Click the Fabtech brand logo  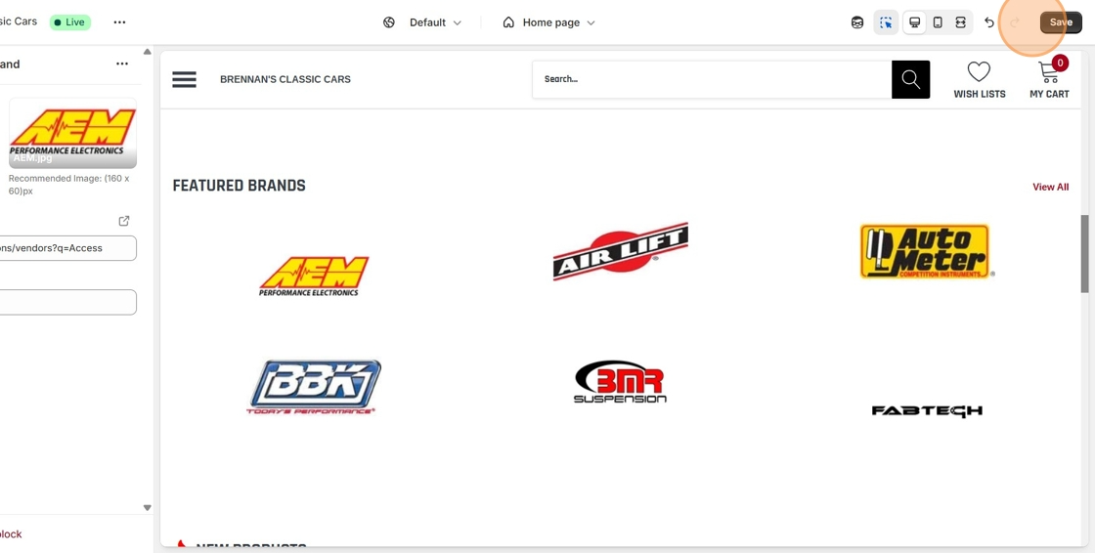[927, 410]
